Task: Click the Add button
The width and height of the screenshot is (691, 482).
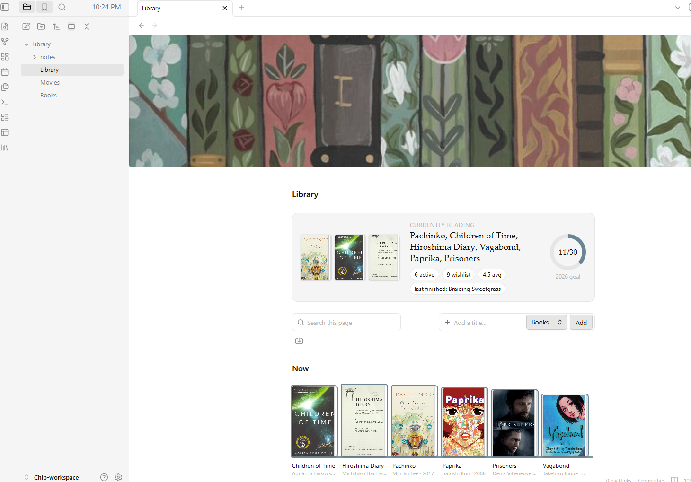Action: tap(581, 323)
